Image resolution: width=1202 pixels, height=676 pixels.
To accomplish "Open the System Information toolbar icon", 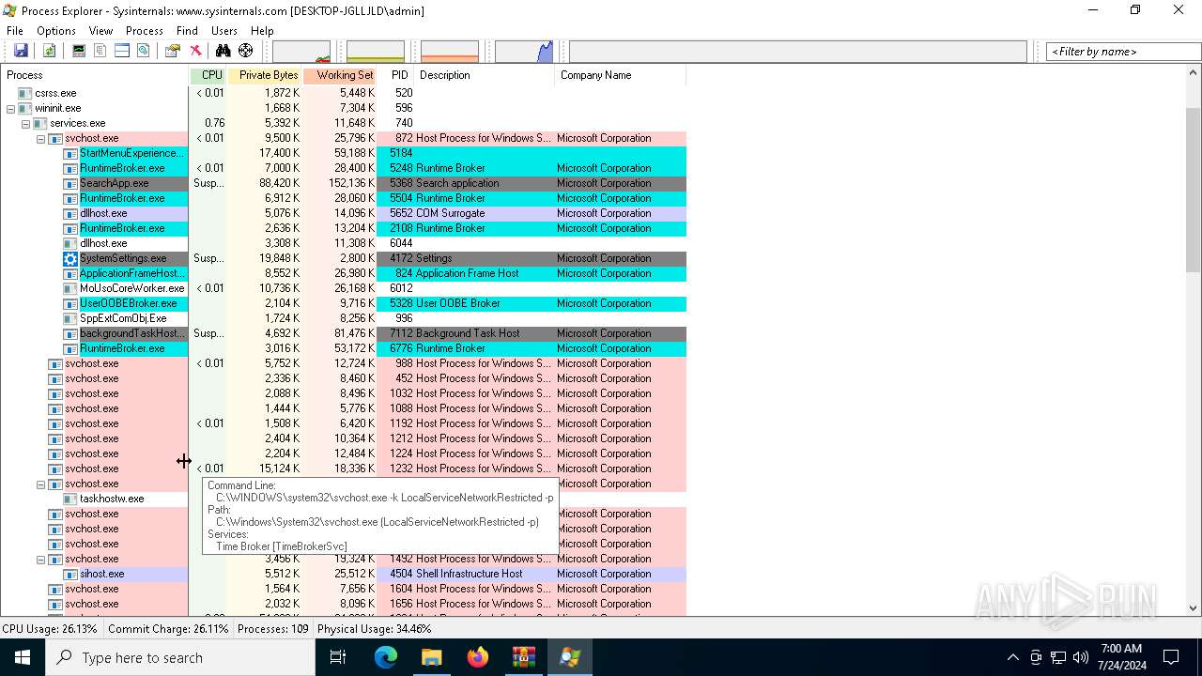I will [x=79, y=51].
